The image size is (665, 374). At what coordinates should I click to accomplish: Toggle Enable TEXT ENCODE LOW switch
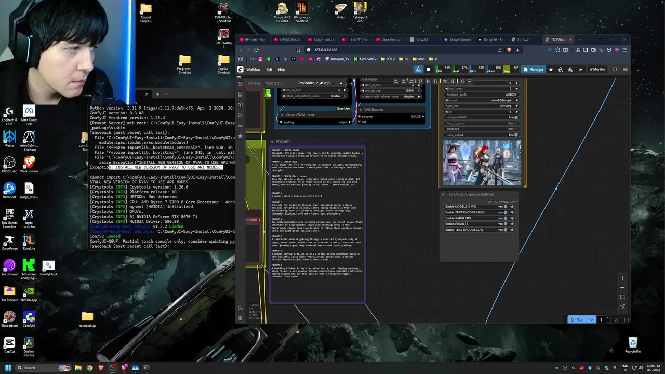coord(506,230)
